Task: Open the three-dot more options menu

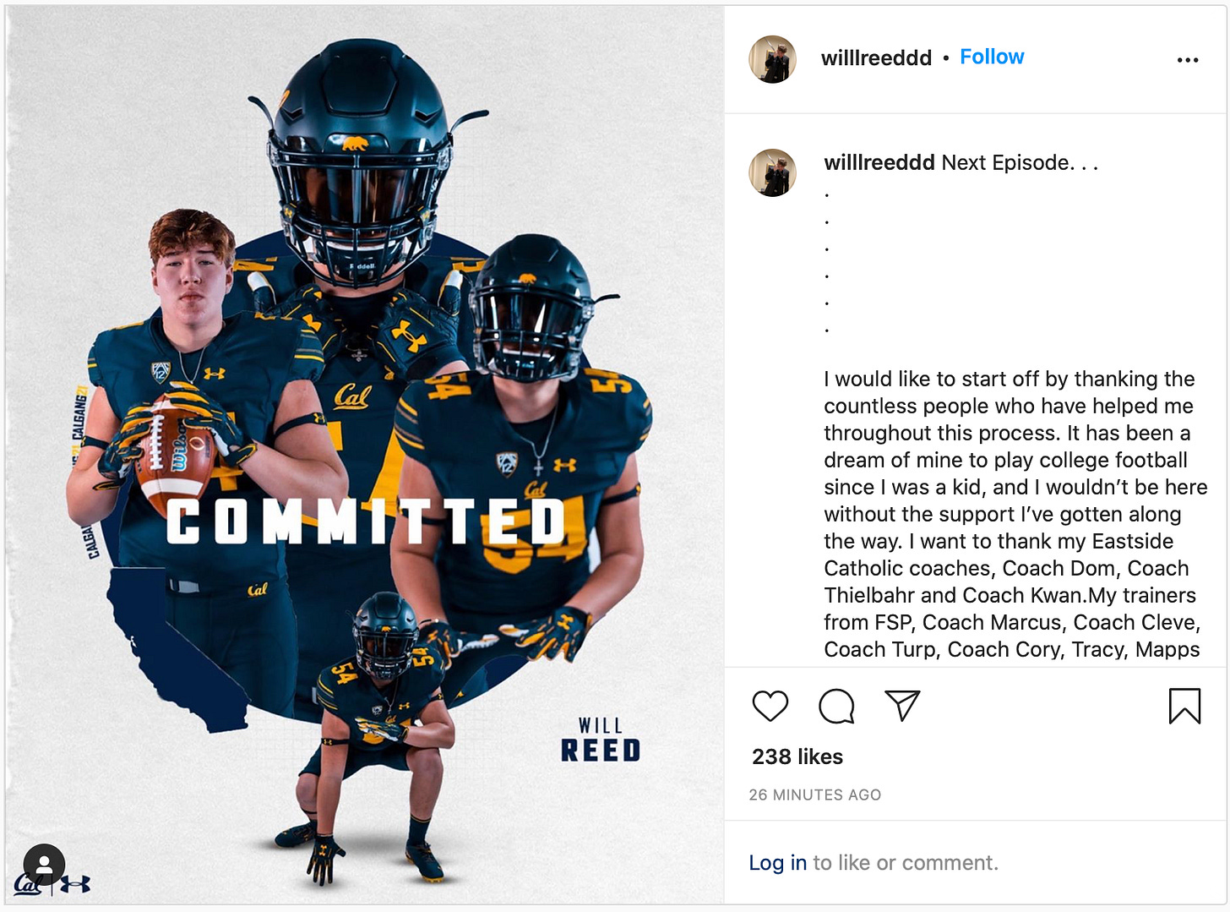Action: [1188, 60]
